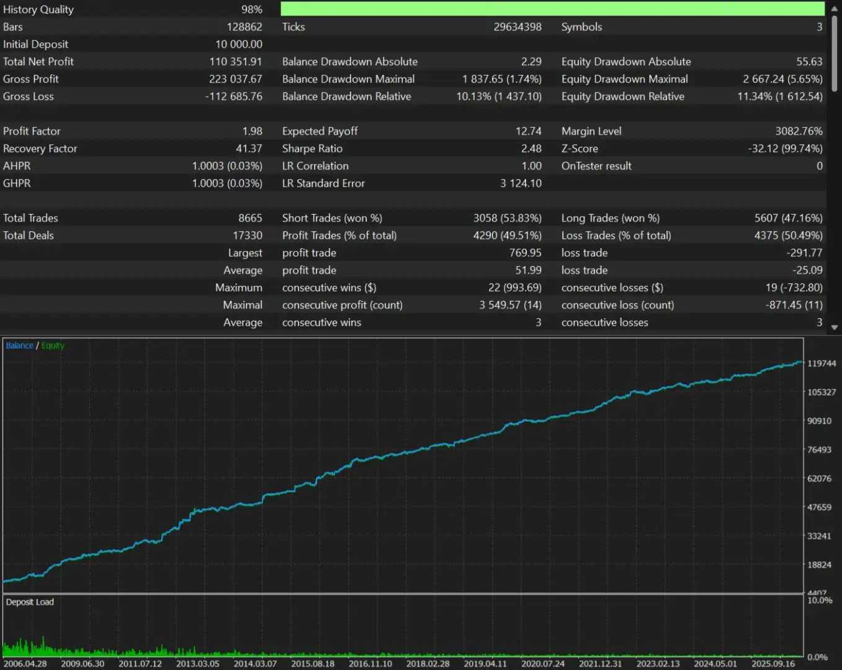Click the green Equity legend label
The image size is (842, 670).
(53, 346)
